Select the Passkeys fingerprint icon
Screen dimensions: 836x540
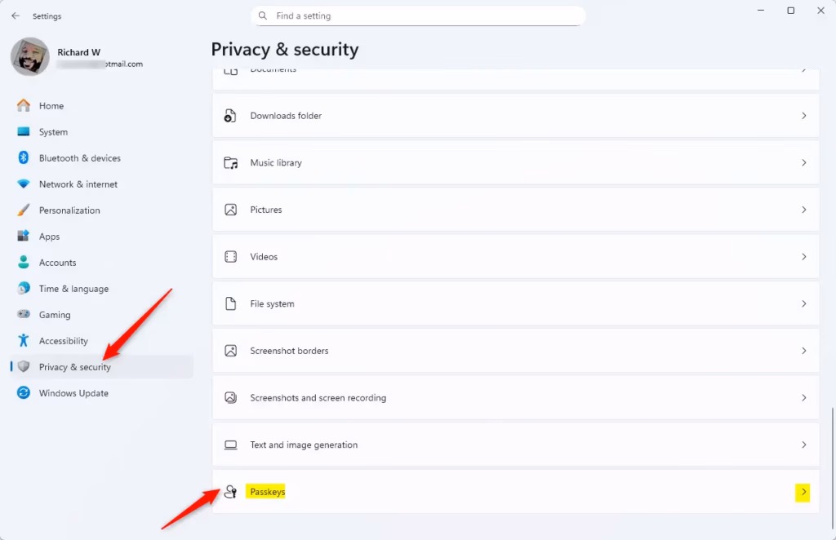(x=229, y=491)
